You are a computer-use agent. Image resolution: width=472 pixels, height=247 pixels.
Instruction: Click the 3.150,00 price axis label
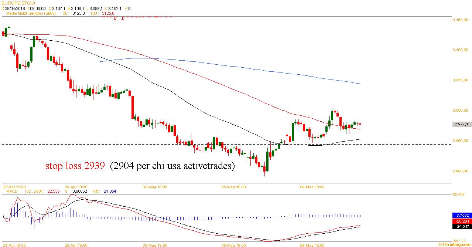(460, 20)
